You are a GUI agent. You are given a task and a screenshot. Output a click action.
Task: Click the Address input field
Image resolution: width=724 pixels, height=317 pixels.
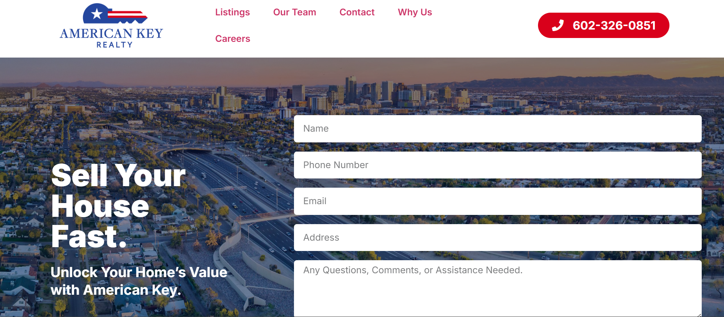click(498, 238)
